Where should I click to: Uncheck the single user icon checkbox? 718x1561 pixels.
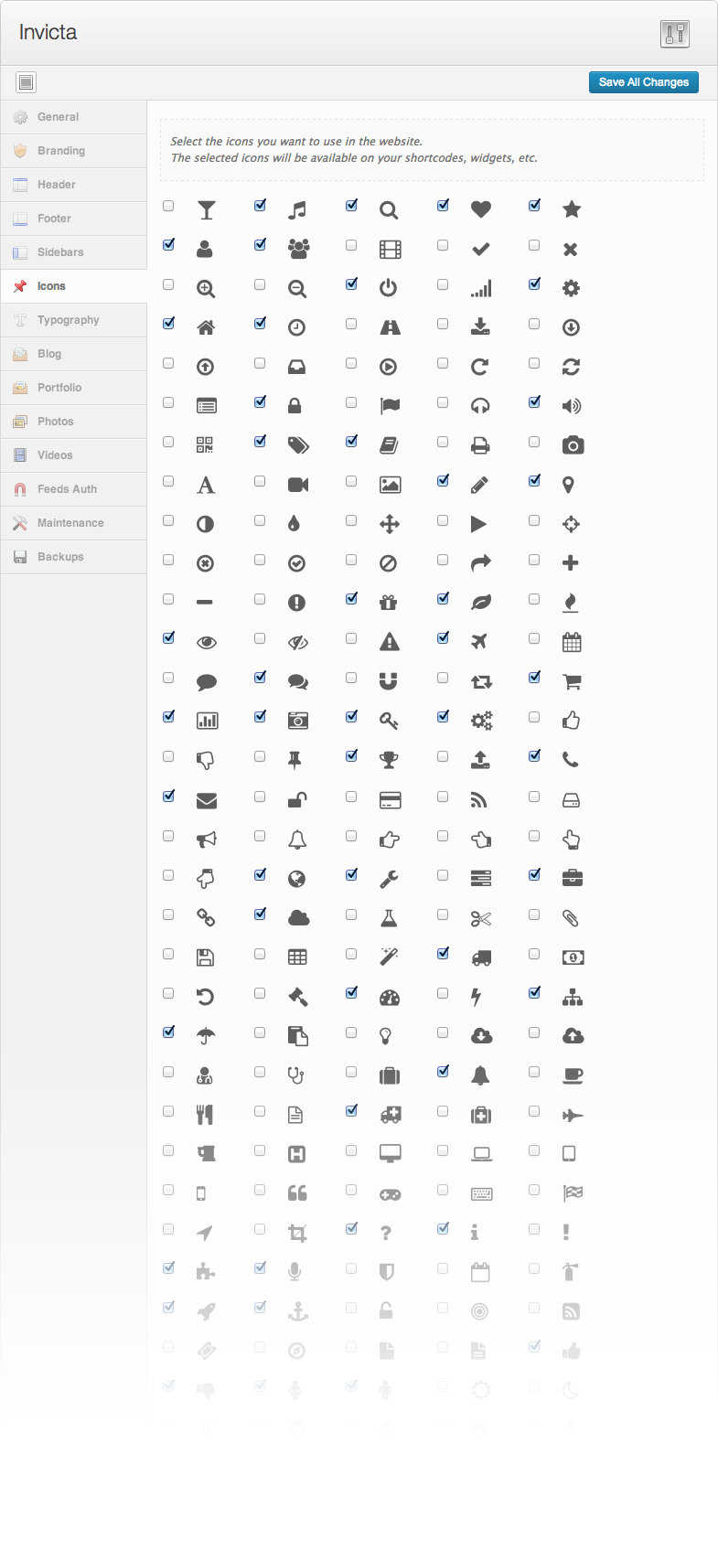pos(168,245)
